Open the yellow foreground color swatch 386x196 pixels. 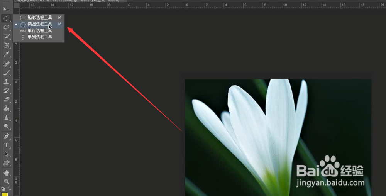(5, 194)
